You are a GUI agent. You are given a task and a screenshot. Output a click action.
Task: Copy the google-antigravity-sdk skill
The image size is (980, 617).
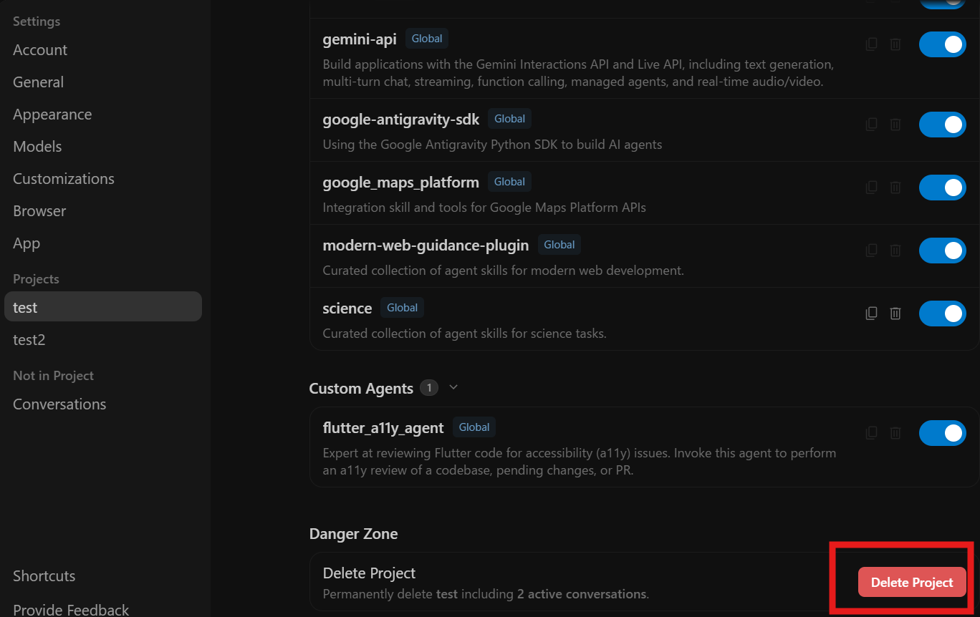[871, 125]
